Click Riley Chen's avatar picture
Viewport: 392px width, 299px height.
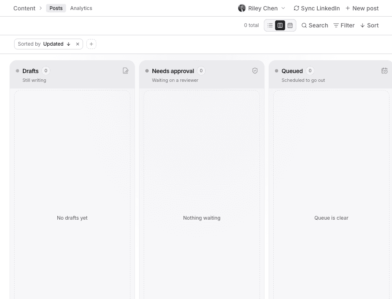point(242,8)
